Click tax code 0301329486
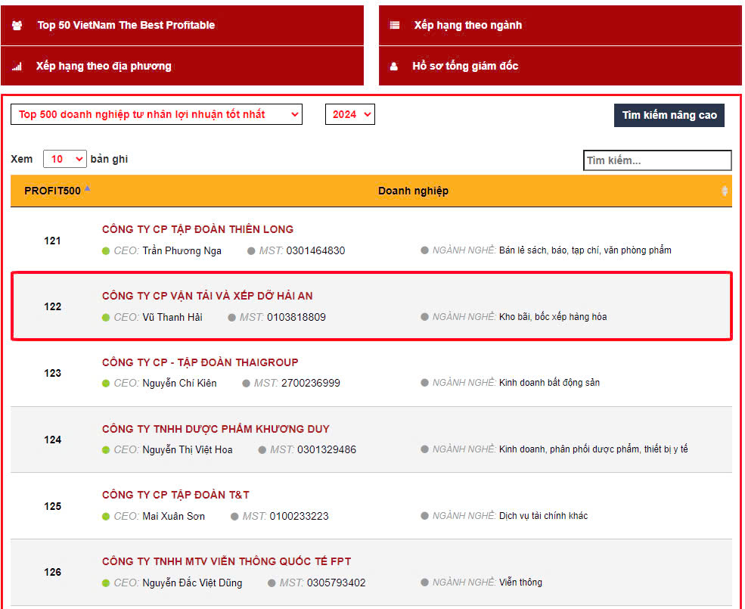Image resolution: width=745 pixels, height=609 pixels. 327,449
